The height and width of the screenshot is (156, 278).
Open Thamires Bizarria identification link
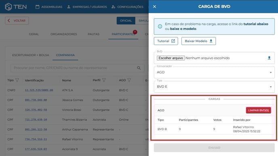click(36, 120)
